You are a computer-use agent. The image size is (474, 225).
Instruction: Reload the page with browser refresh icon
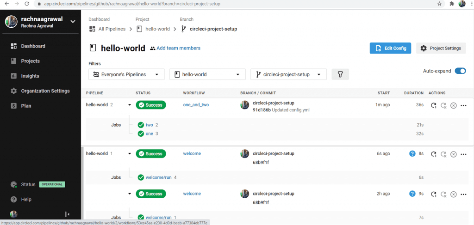tap(26, 4)
